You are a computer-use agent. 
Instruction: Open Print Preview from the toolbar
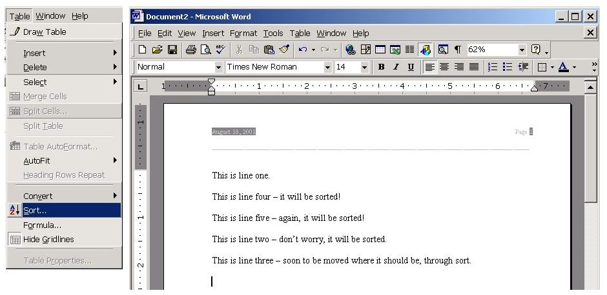pos(205,50)
